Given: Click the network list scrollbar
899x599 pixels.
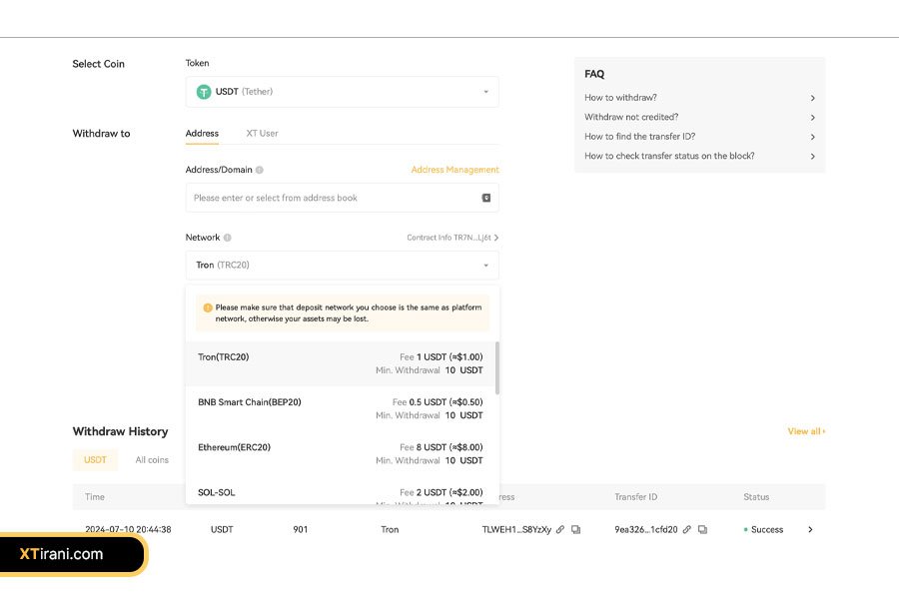Looking at the screenshot, I should pyautogui.click(x=496, y=369).
